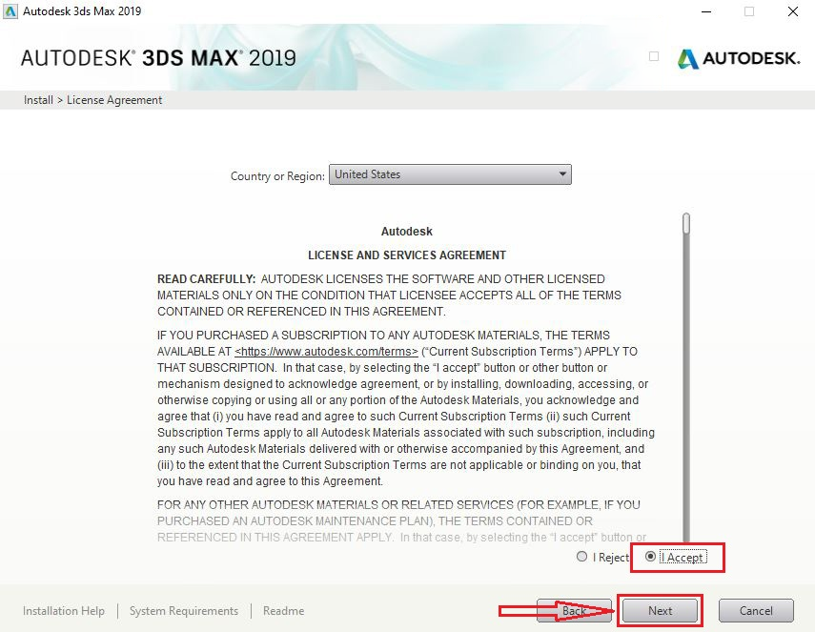
Task: Open the Readme link
Action: [x=283, y=611]
